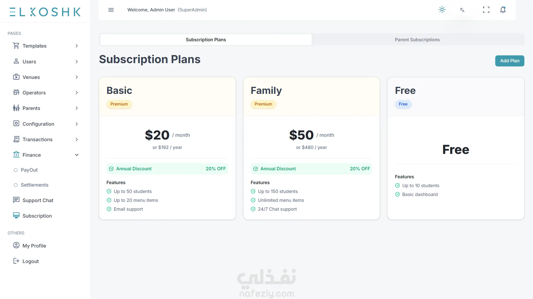Click the My Profile avatar icon
Viewport: 533px width, 299px height.
point(16,245)
